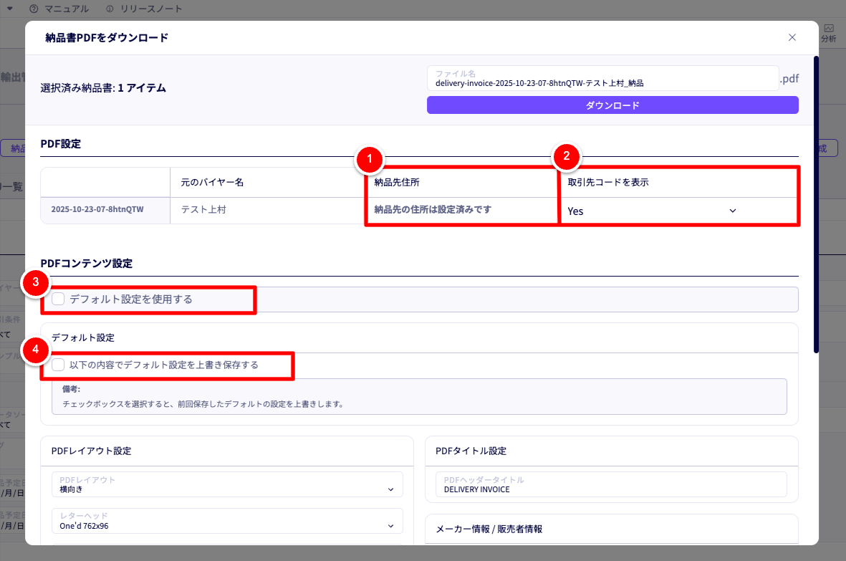846x561 pixels.
Task: Click the small caret at top-left corner
Action: pyautogui.click(x=10, y=9)
